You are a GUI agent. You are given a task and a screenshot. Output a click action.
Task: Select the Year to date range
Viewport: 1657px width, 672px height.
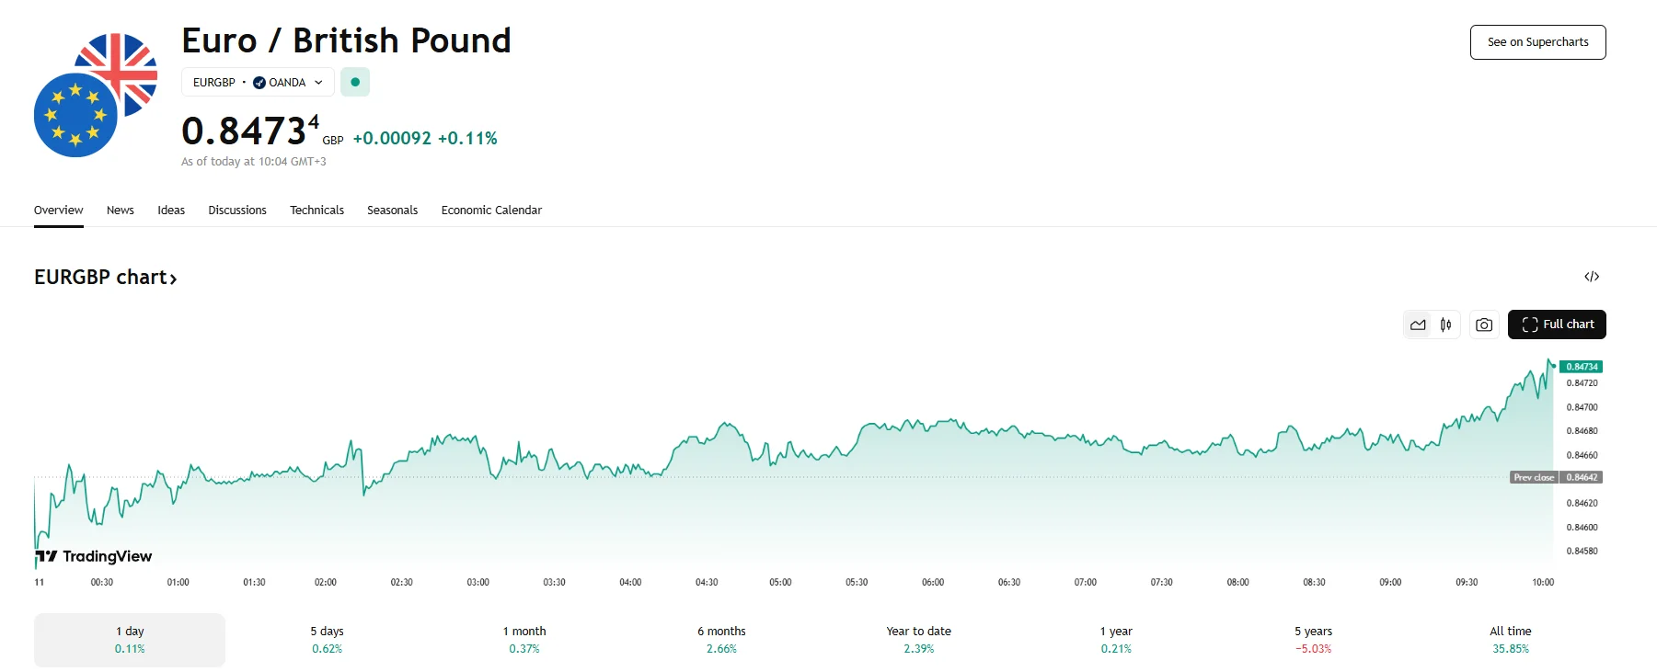click(x=918, y=640)
